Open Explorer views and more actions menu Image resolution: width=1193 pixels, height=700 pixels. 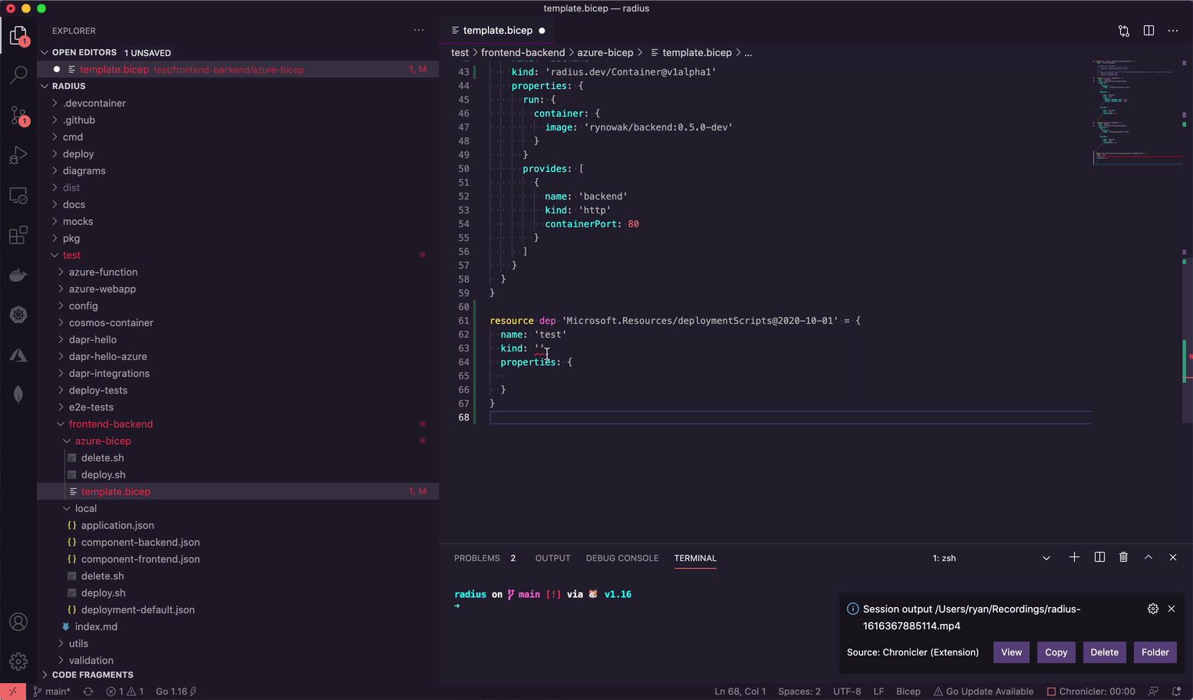(x=419, y=31)
